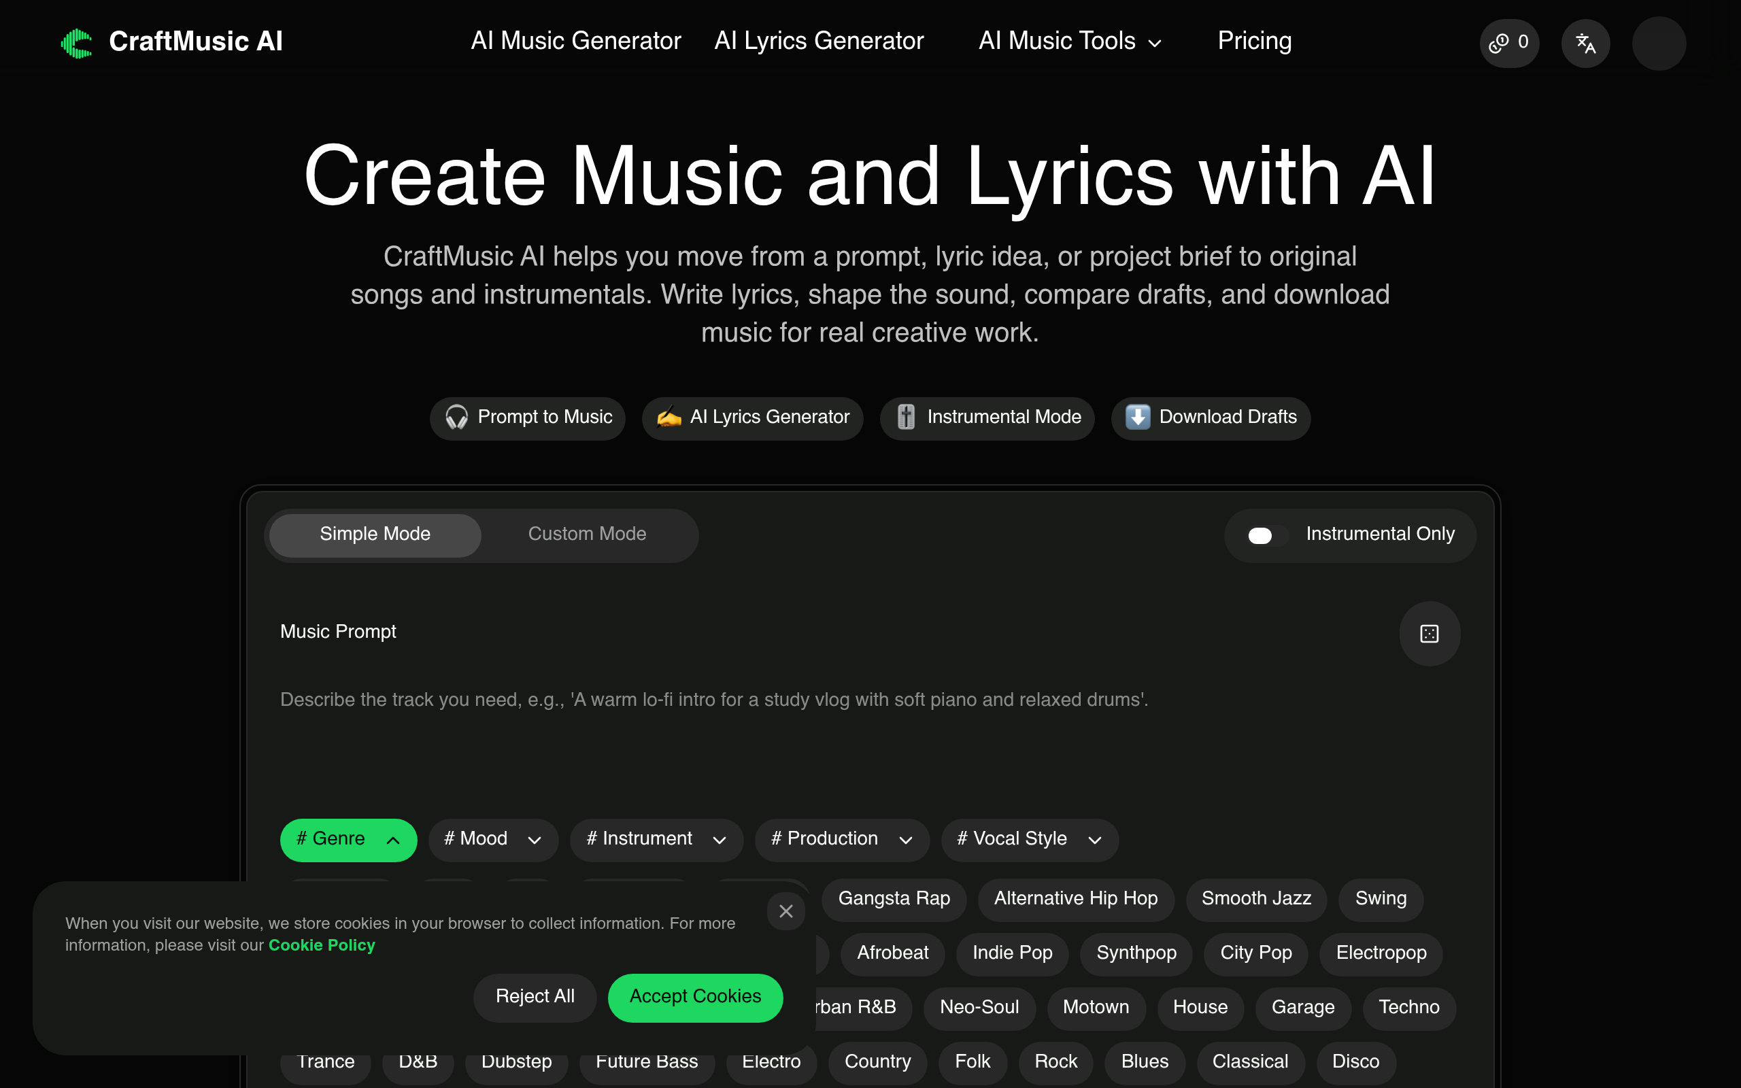The image size is (1741, 1088).
Task: Open the credits counter showing 0
Action: [1508, 43]
